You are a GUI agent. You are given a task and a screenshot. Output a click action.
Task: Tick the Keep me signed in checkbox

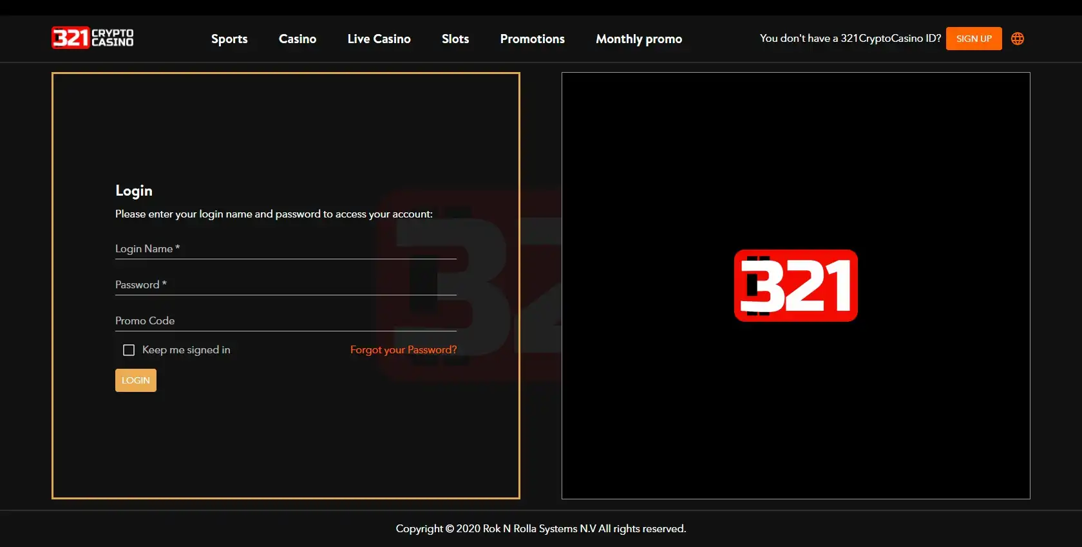click(129, 350)
